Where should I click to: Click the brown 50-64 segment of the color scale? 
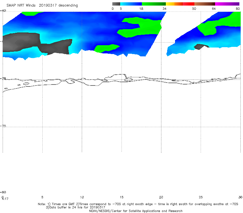205,4
